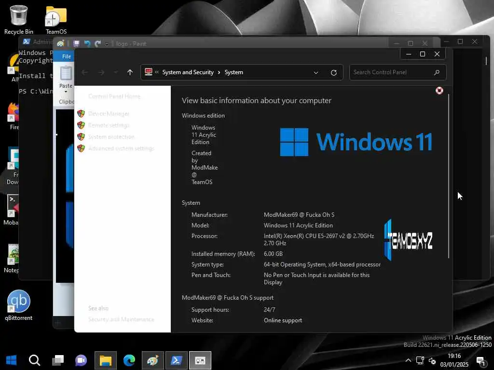Go to Control Panel Home
The image size is (494, 370).
[114, 96]
